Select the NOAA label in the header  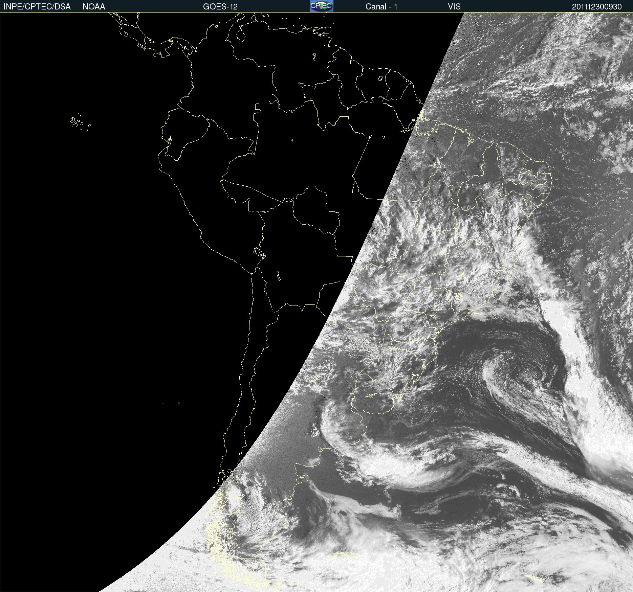click(x=94, y=7)
